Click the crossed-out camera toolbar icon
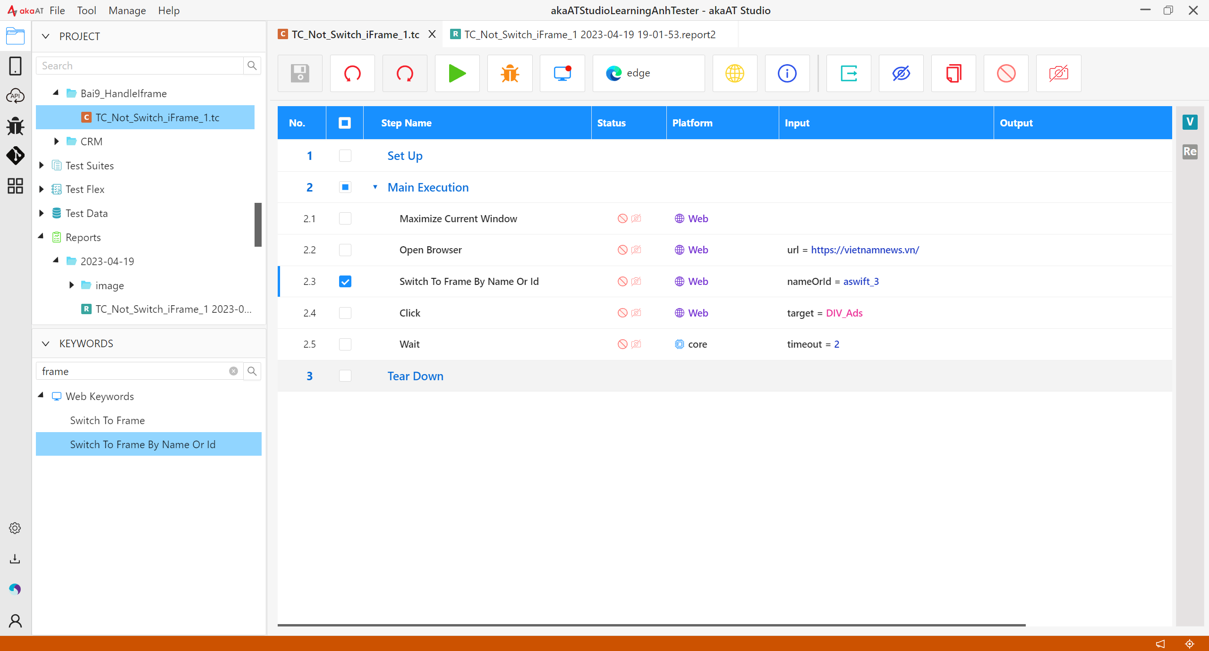This screenshot has width=1209, height=651. [1058, 73]
